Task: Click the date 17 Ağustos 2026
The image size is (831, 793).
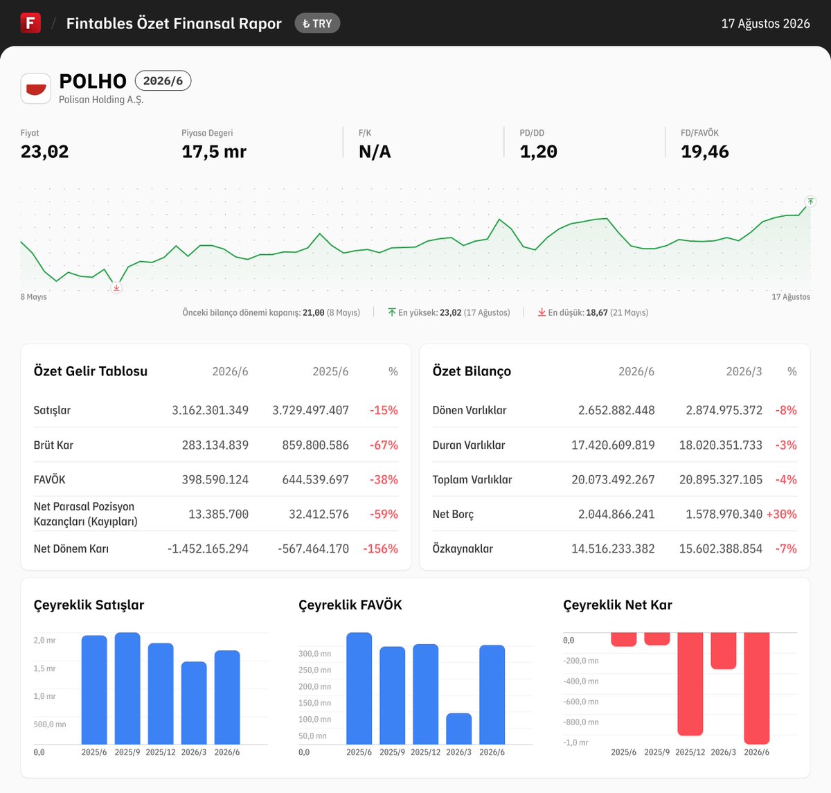Action: tap(765, 24)
